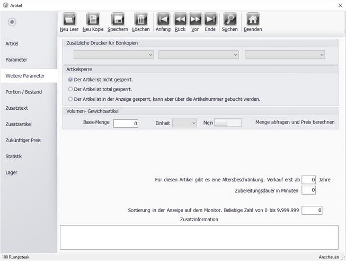
Task: Open the first Bonkopien printer dropdown
Action: point(113,55)
